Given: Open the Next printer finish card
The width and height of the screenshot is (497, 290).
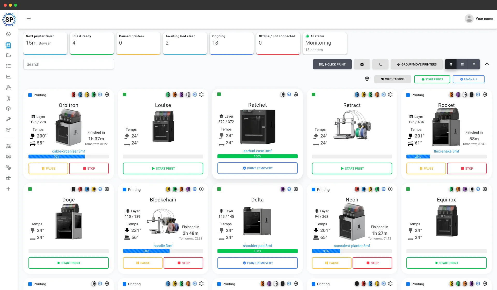Looking at the screenshot, I should coord(45,43).
